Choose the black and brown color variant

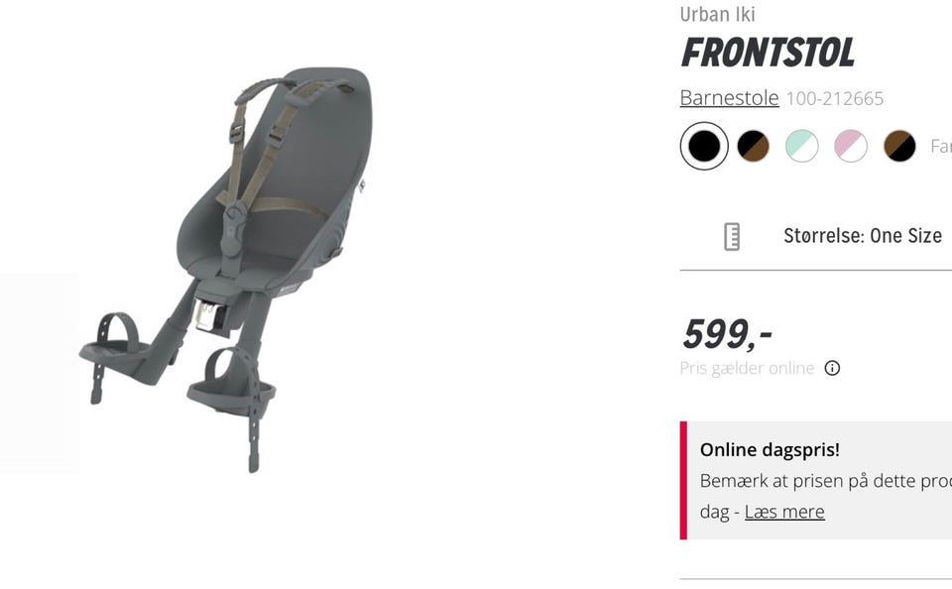click(x=753, y=147)
